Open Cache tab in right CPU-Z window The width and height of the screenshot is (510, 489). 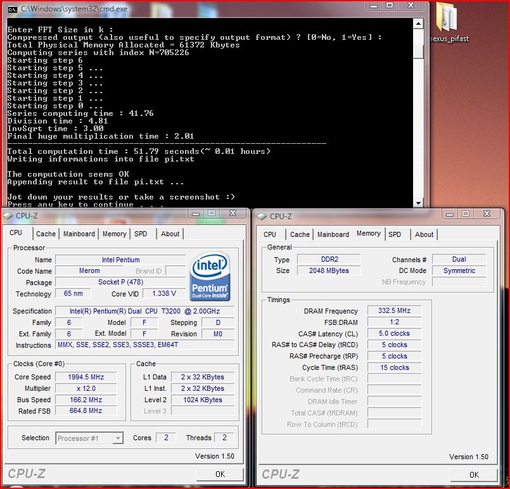[x=300, y=234]
